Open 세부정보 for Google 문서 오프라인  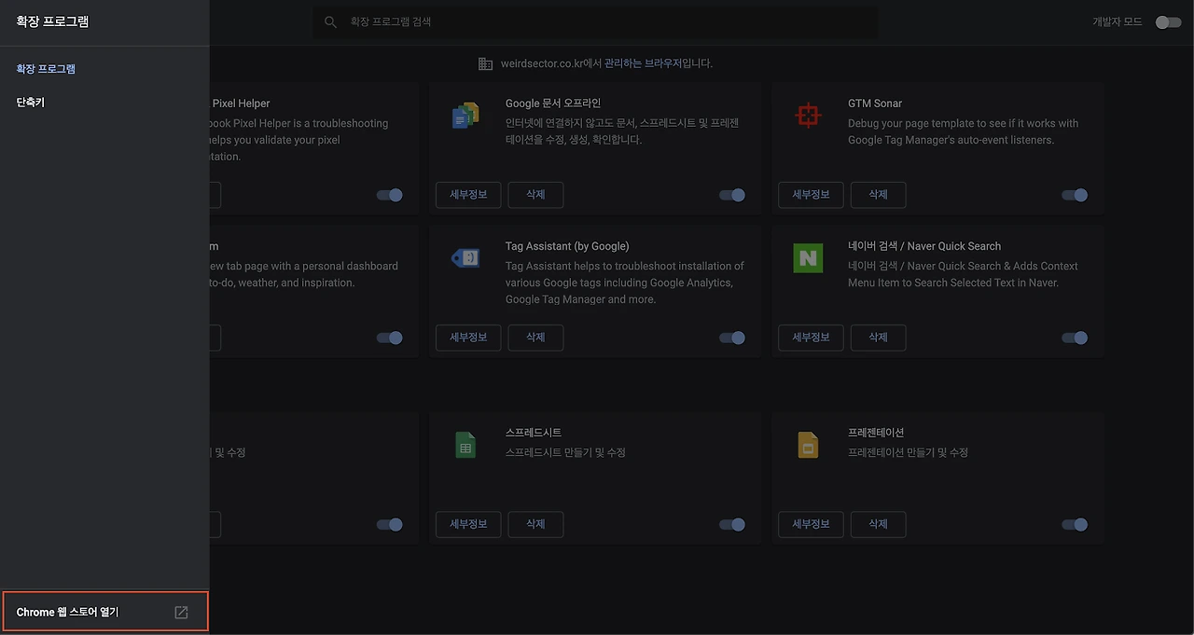(468, 195)
